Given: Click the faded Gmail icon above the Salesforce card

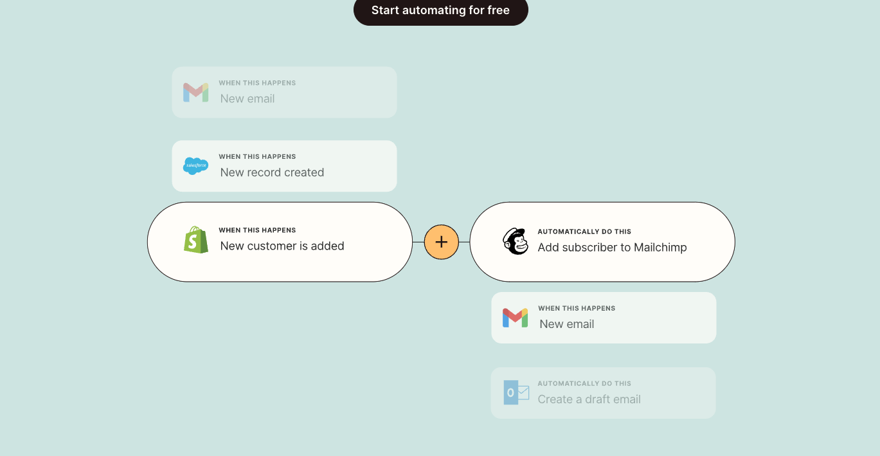Looking at the screenshot, I should point(195,93).
